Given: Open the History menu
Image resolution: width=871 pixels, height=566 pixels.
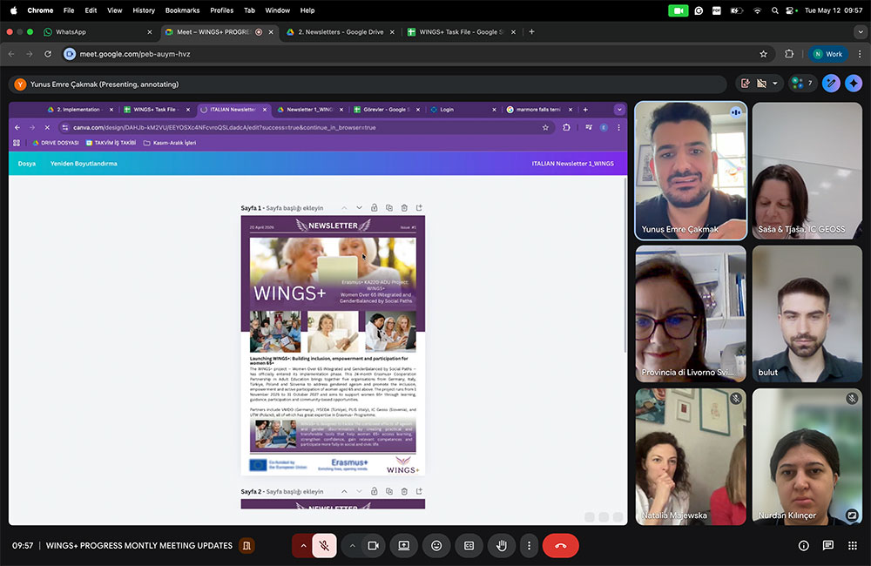Looking at the screenshot, I should point(144,10).
